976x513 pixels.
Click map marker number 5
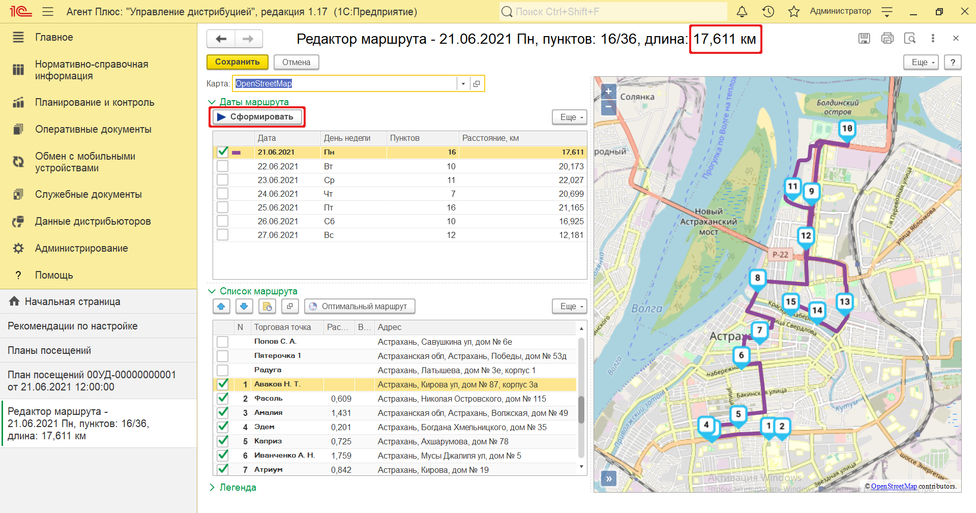tap(738, 415)
